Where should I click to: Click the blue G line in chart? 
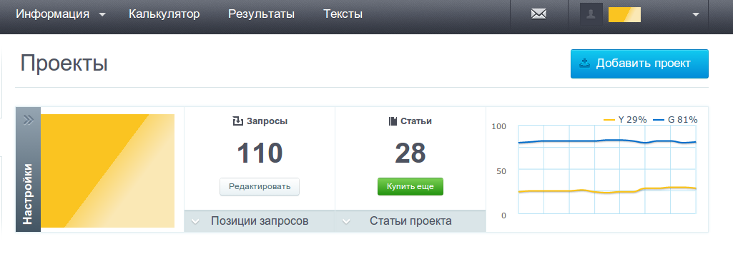click(x=607, y=141)
